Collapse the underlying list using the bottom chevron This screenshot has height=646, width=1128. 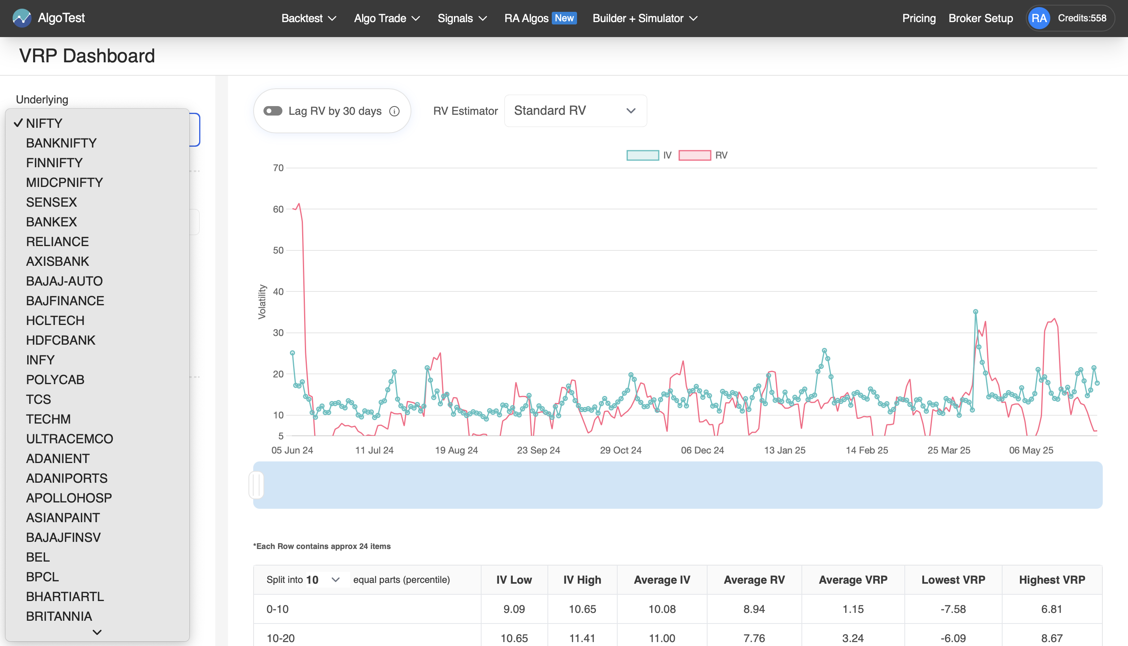click(x=97, y=632)
